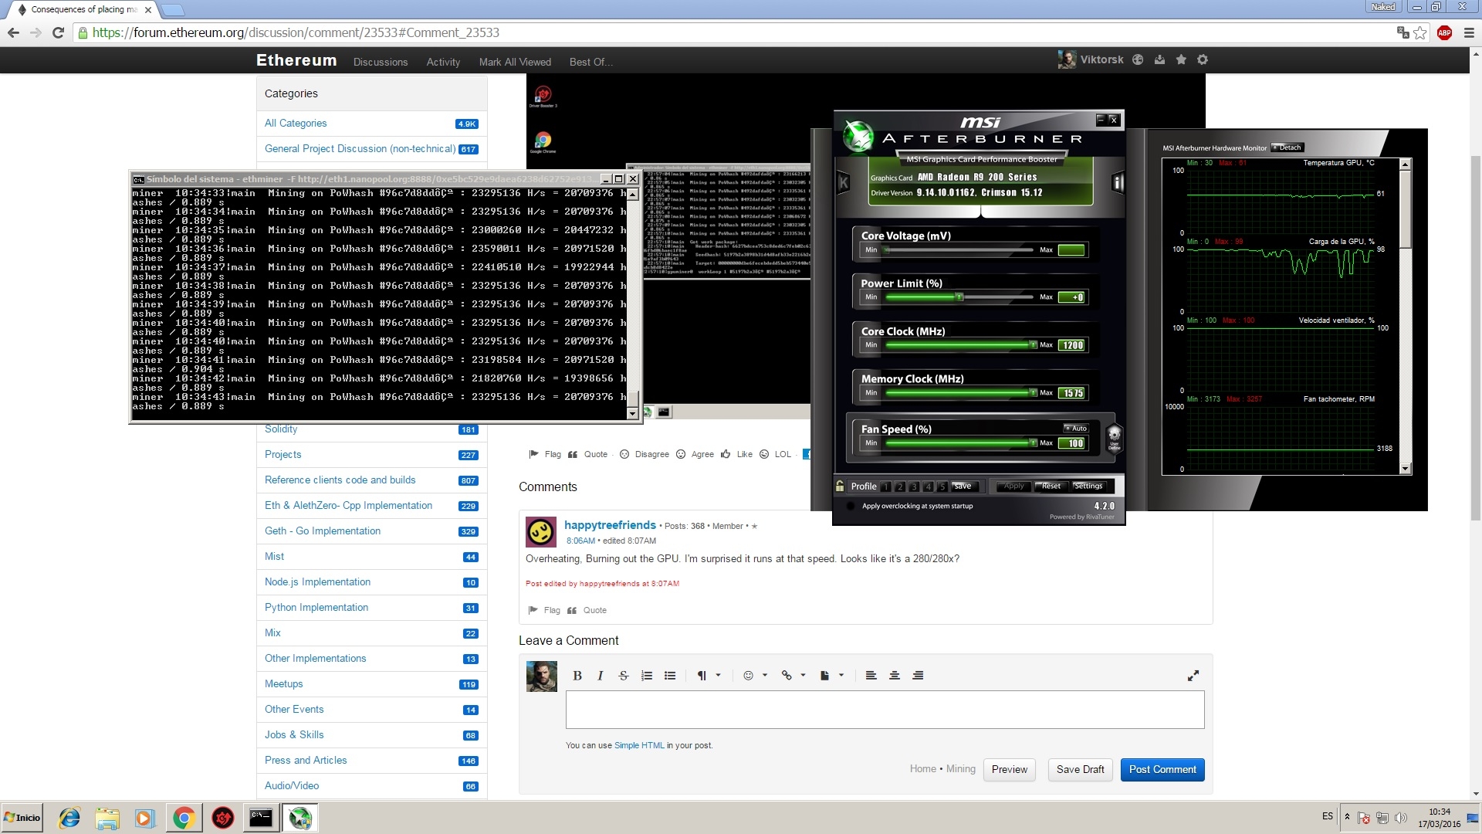Open Internet Explorer from taskbar
Image resolution: width=1482 pixels, height=834 pixels.
click(x=69, y=818)
